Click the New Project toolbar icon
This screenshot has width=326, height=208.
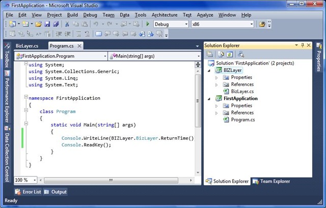click(x=12, y=24)
